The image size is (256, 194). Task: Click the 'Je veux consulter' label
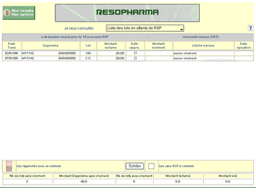pos(79,28)
